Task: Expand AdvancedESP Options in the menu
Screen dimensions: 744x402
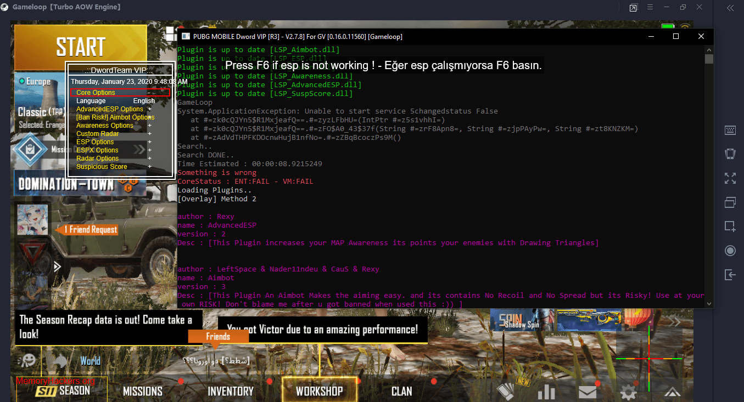Action: pos(114,109)
